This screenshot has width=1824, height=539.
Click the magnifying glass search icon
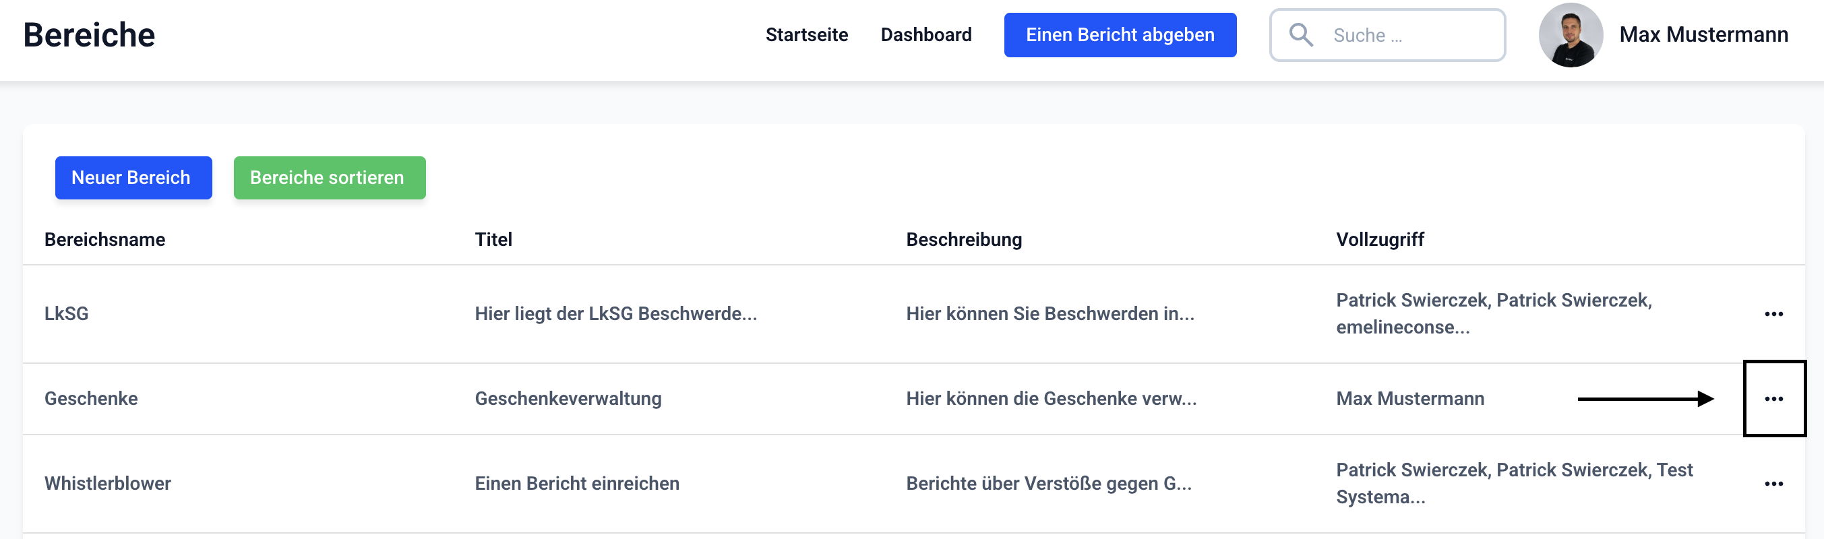pyautogui.click(x=1301, y=34)
